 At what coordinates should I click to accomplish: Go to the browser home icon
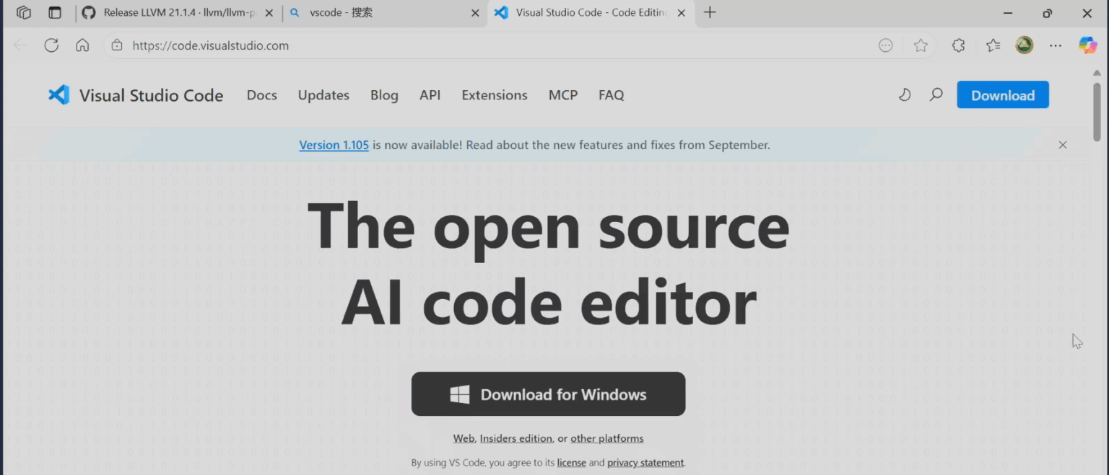point(82,45)
